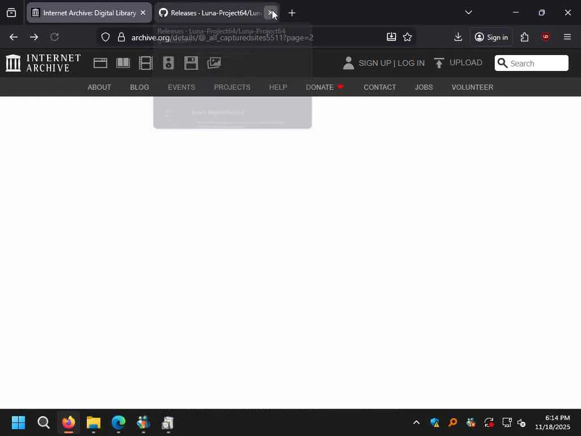Go forward one page

tap(34, 37)
